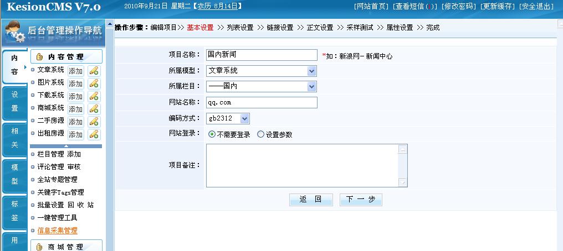Click 添加 button next to 商城系统

point(76,109)
